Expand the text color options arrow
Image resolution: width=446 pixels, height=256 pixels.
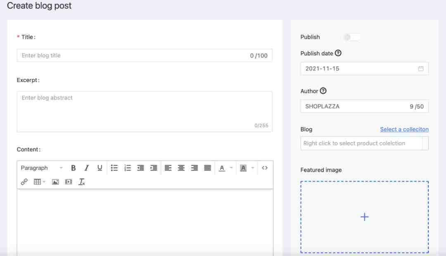(x=231, y=168)
